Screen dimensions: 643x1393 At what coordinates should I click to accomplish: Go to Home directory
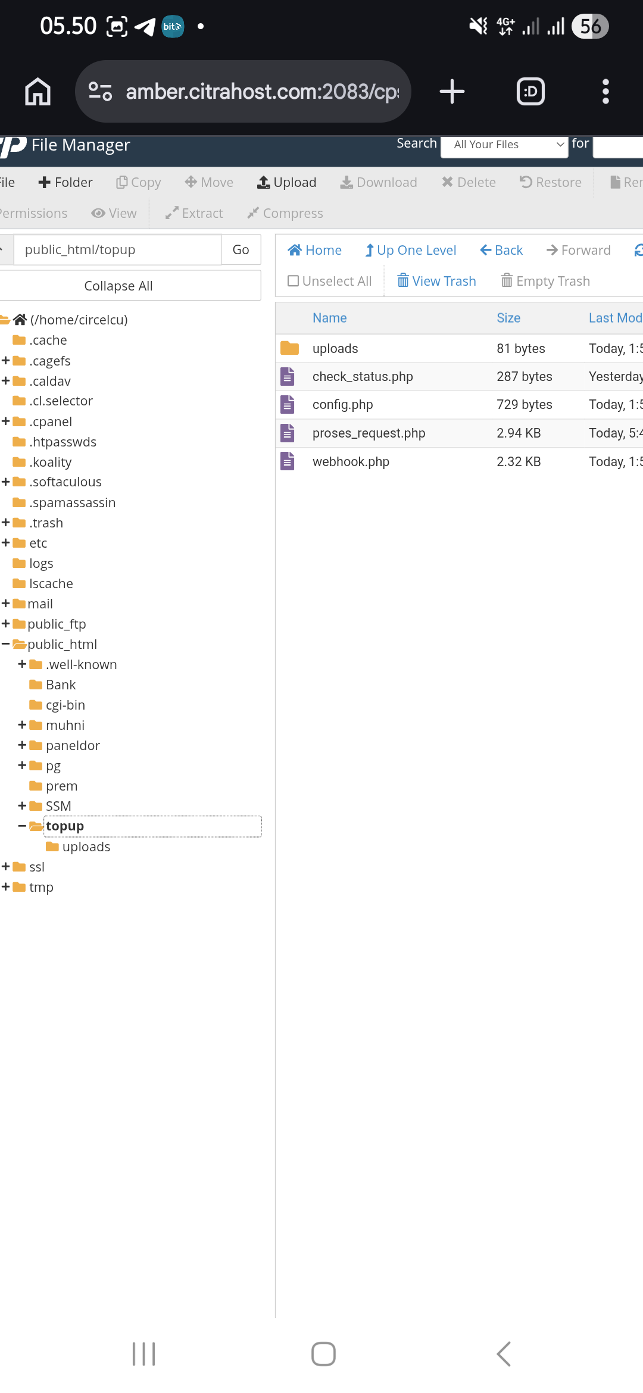pyautogui.click(x=314, y=250)
